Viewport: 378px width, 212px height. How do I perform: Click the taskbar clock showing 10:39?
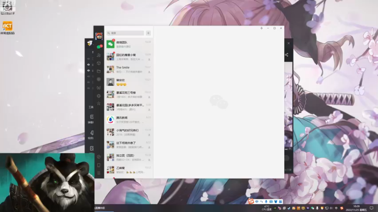[356, 208]
